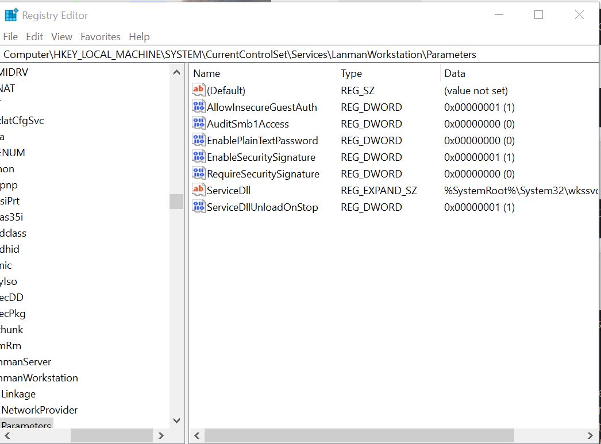The image size is (601, 444).
Task: Minimize the Registry Editor window
Action: pos(499,15)
